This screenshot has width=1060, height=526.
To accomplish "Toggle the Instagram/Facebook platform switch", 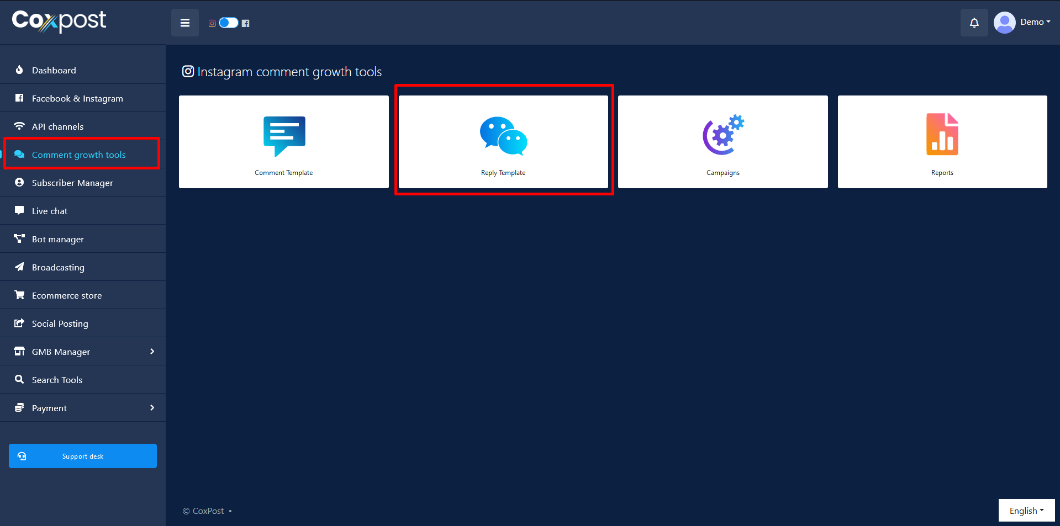I will click(228, 23).
